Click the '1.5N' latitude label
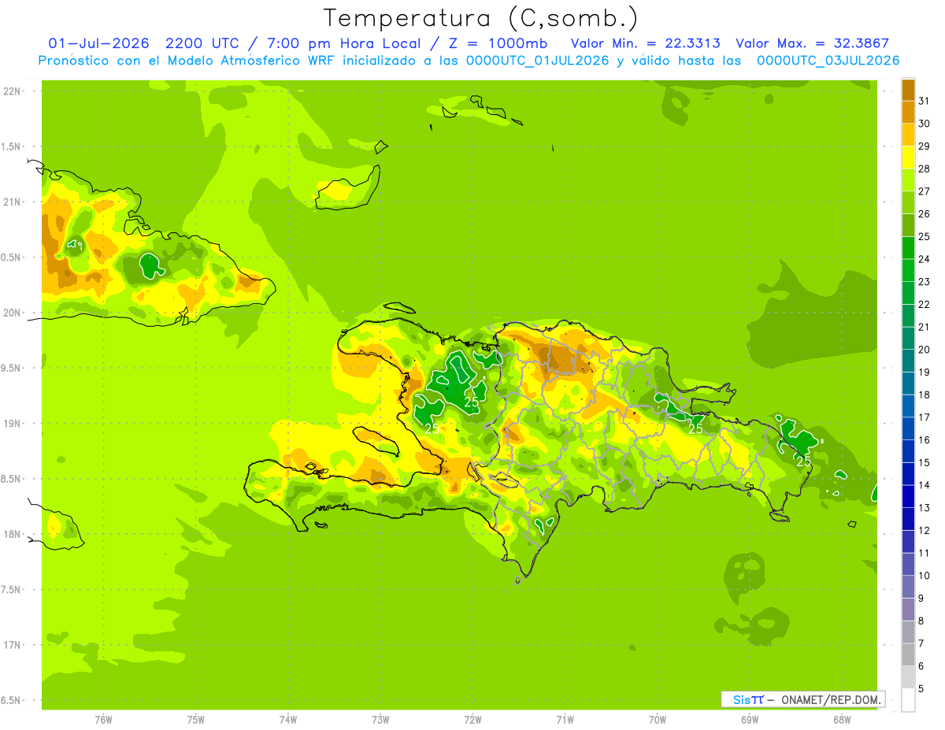This screenshot has width=945, height=730. (x=12, y=146)
